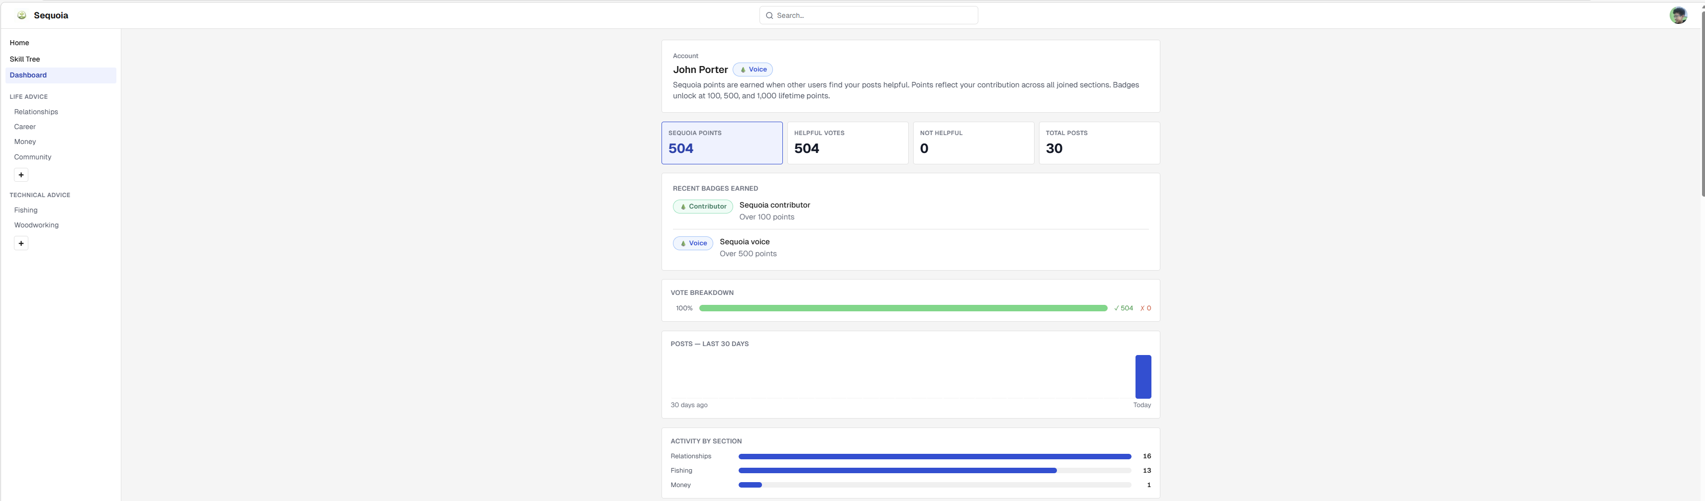The width and height of the screenshot is (1705, 501).
Task: Click the green vote breakdown bar
Action: click(x=903, y=308)
